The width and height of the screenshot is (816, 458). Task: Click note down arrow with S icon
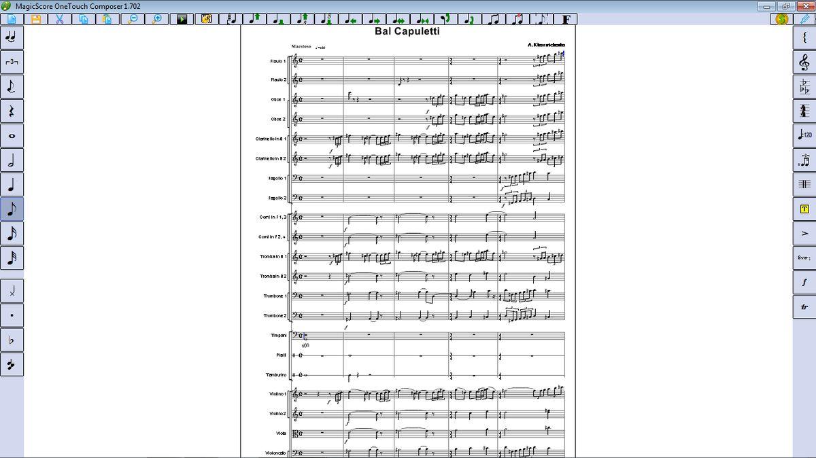pyautogui.click(x=326, y=19)
